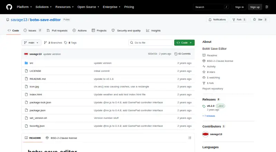
Task: Open the savage13 owner link in the repository title
Action: point(19,20)
